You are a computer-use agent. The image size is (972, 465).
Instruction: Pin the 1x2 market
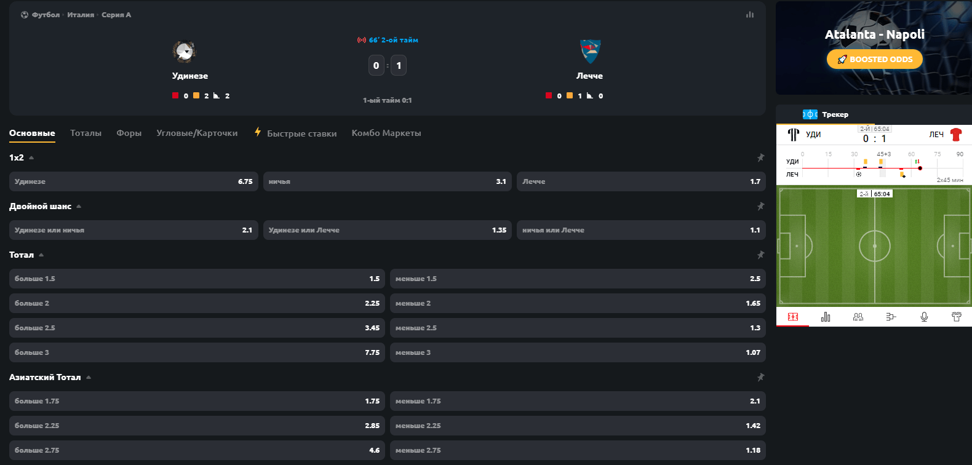point(760,157)
